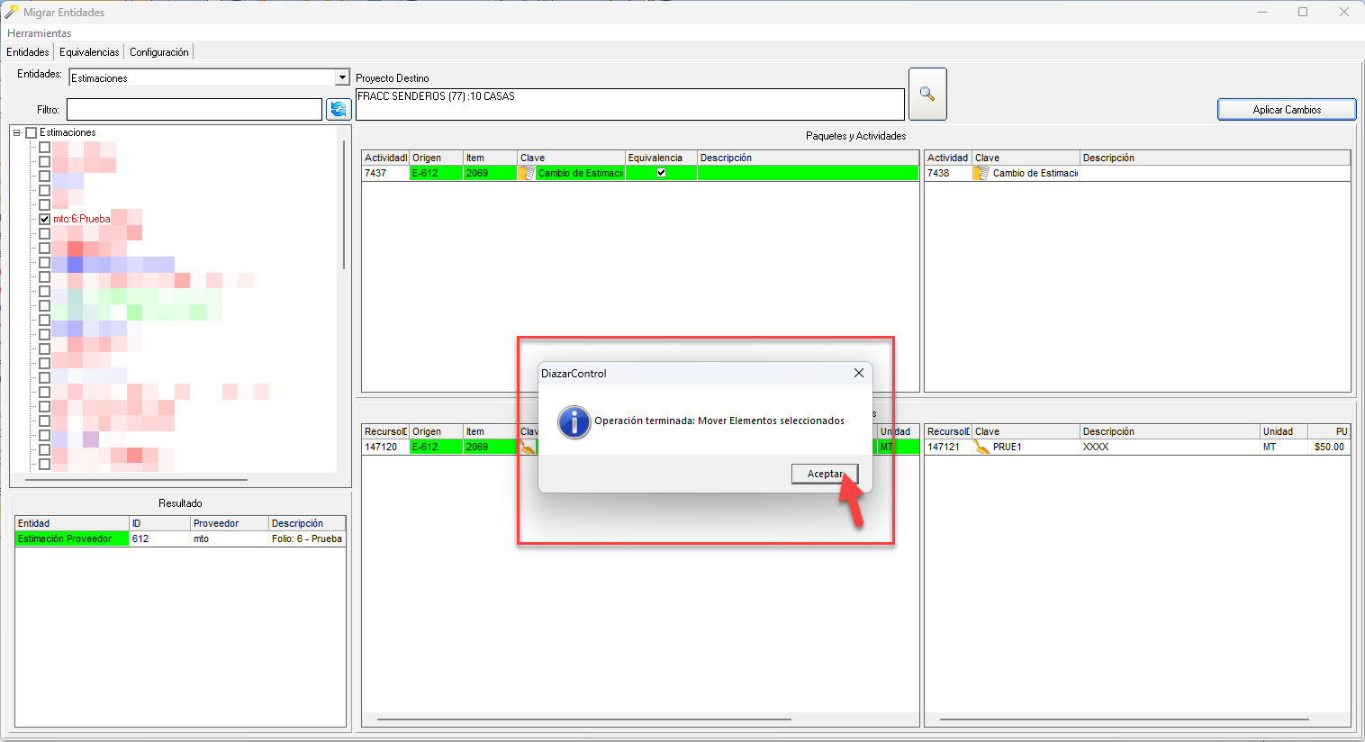
Task: Check the Estimaciones root checkbox
Action: 32,132
